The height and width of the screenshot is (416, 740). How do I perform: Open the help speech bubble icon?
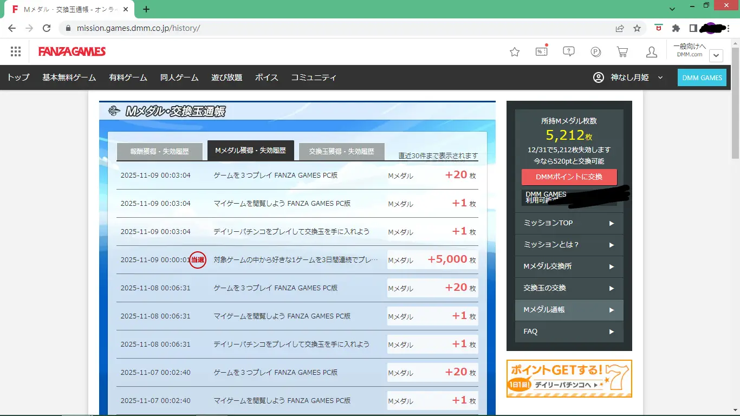(568, 51)
